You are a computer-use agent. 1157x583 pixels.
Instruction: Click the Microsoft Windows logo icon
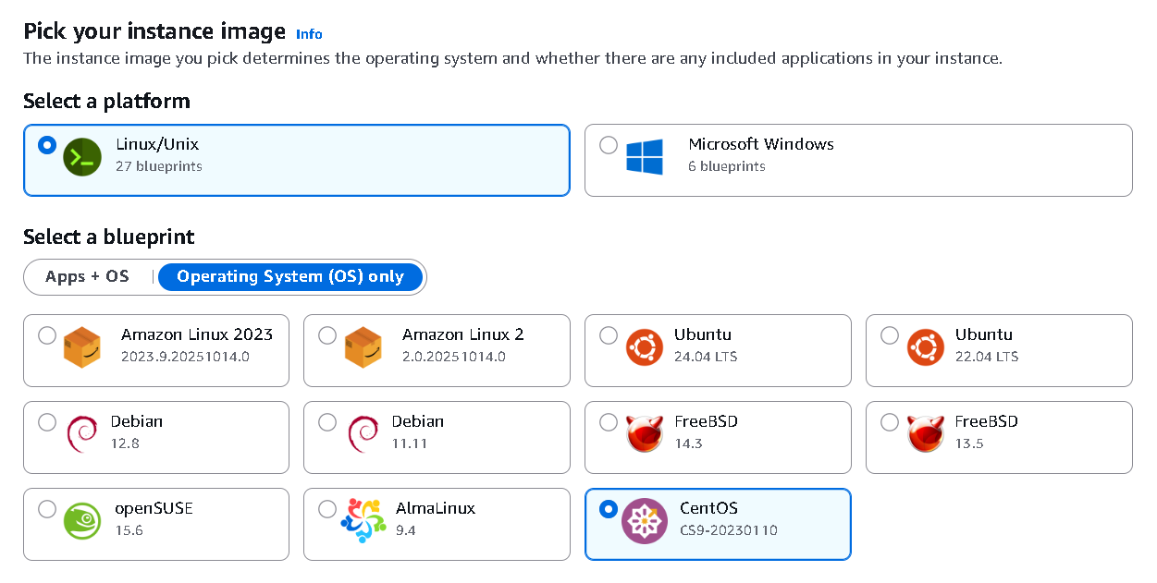[x=645, y=156]
